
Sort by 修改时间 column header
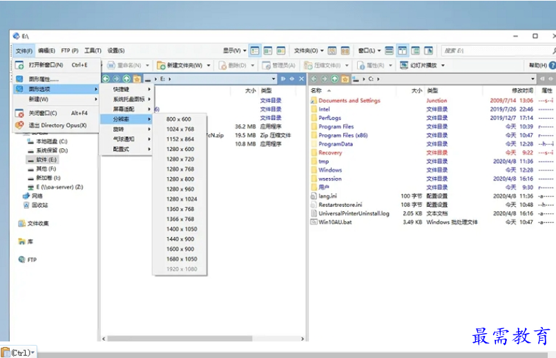pyautogui.click(x=522, y=90)
